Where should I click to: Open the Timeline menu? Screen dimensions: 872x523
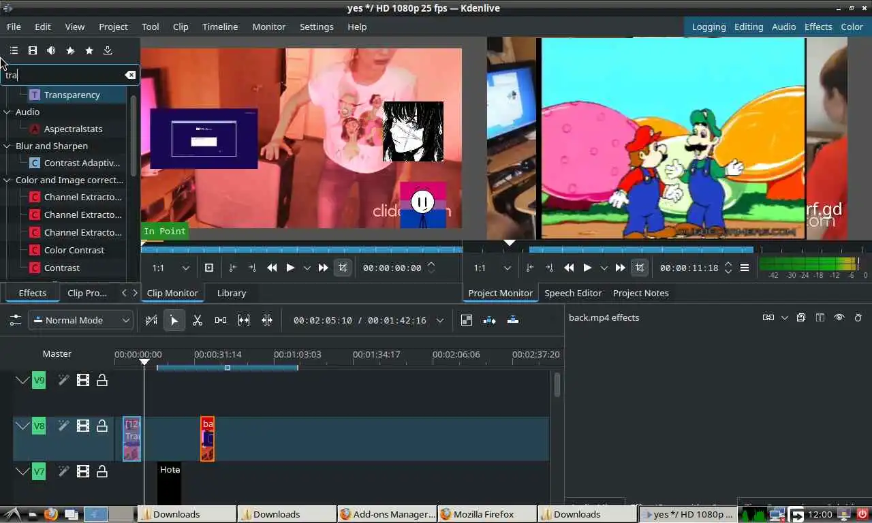[220, 27]
